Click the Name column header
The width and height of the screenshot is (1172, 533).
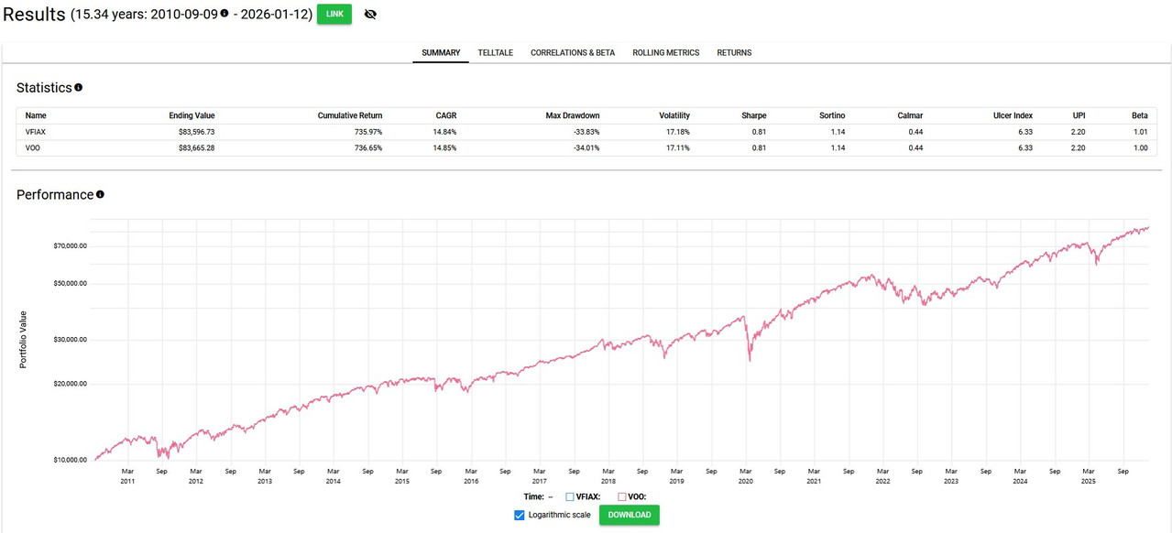pos(36,116)
